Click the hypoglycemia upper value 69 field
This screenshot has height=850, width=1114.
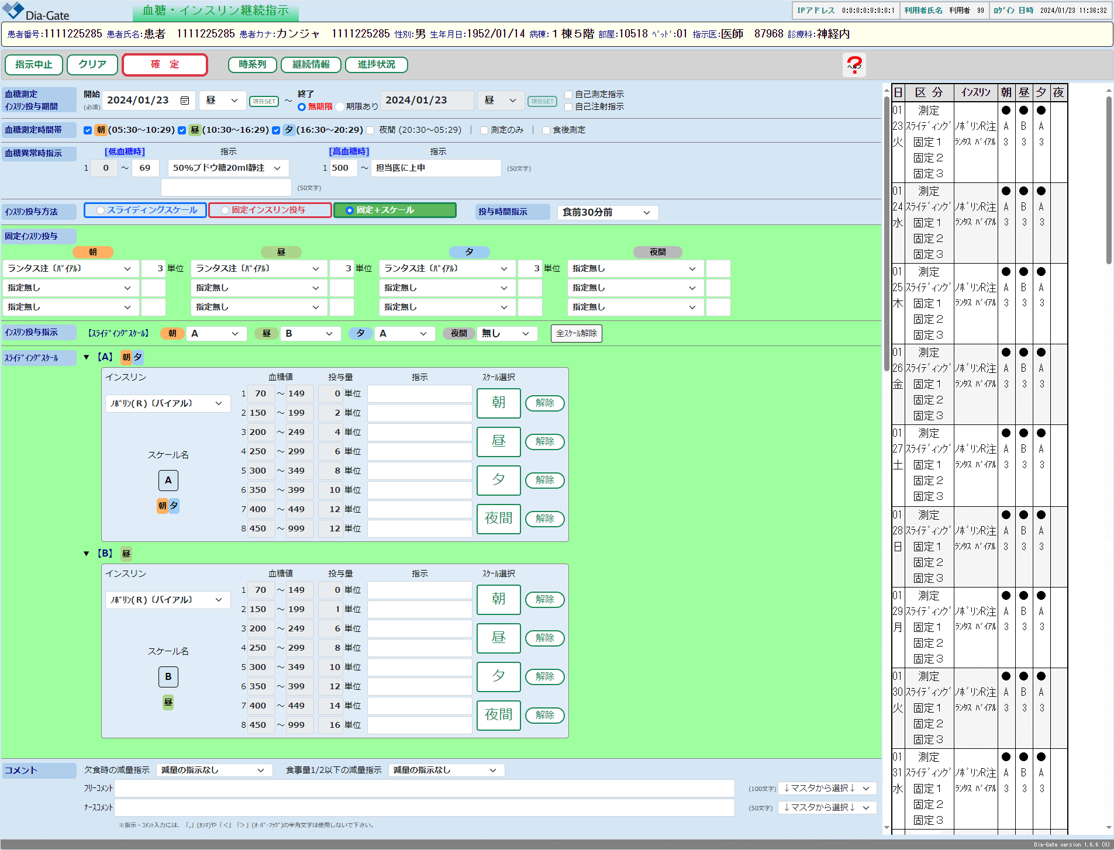(x=146, y=168)
